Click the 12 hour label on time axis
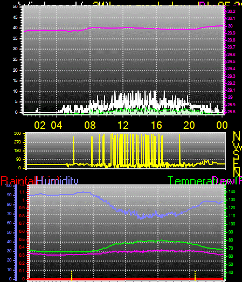 pos(123,125)
